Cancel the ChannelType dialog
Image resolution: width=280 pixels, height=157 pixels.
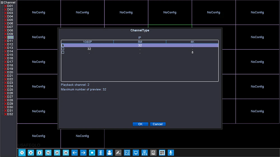click(x=158, y=124)
